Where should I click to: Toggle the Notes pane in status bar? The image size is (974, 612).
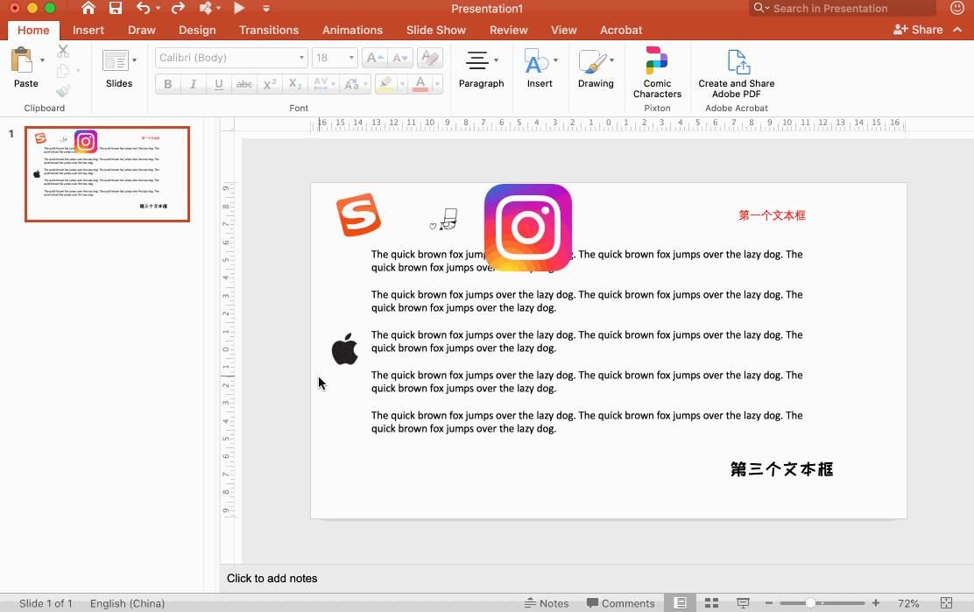pos(547,603)
